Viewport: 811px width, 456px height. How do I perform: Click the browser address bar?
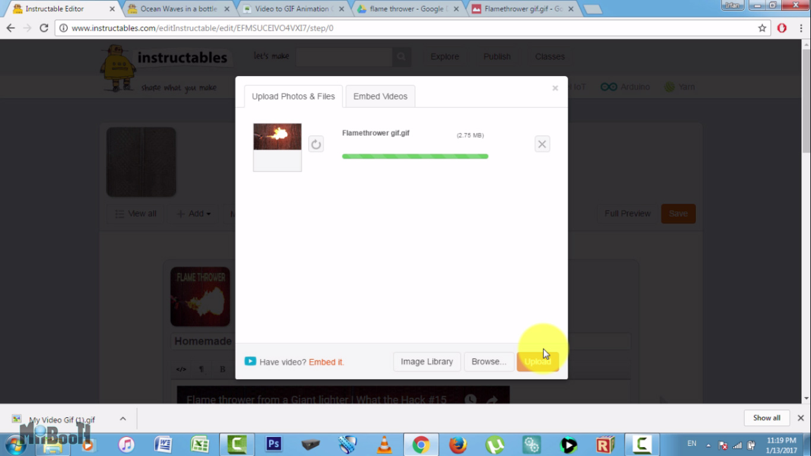[x=413, y=28]
